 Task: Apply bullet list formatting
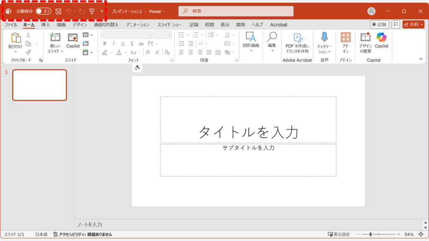(182, 34)
